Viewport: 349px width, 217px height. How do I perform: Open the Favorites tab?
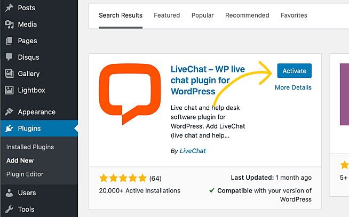294,15
